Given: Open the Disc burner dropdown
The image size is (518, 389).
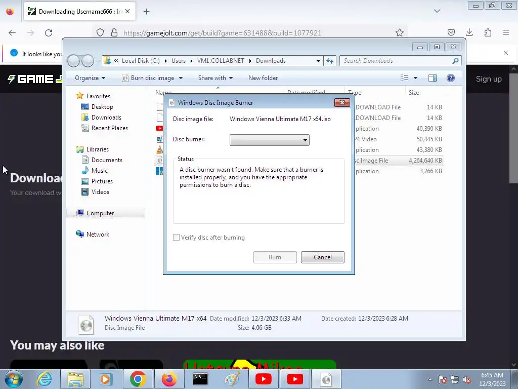Looking at the screenshot, I should [x=269, y=140].
